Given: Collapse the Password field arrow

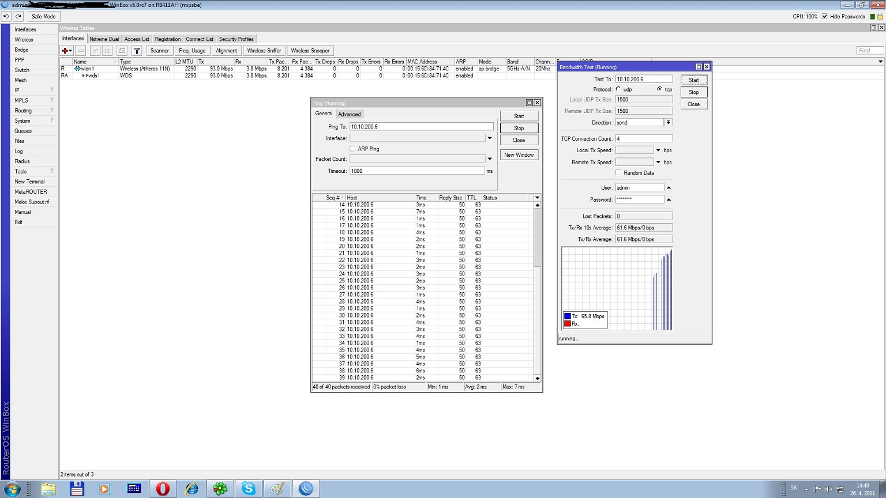Looking at the screenshot, I should pyautogui.click(x=669, y=199).
